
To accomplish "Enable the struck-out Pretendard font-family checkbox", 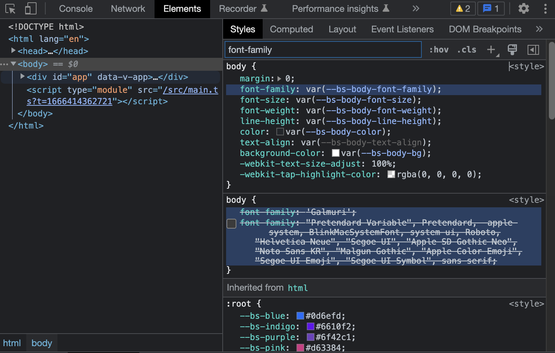I will [231, 223].
